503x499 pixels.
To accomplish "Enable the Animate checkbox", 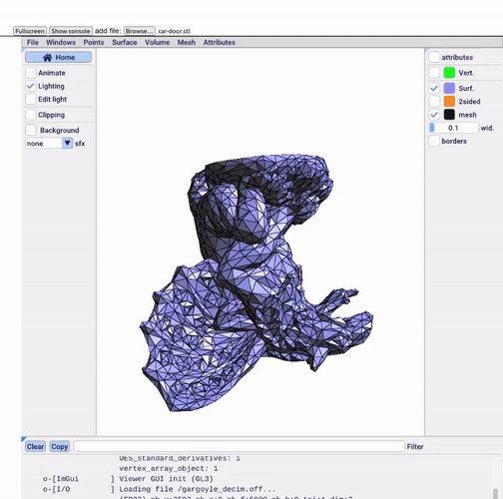I will (x=31, y=73).
